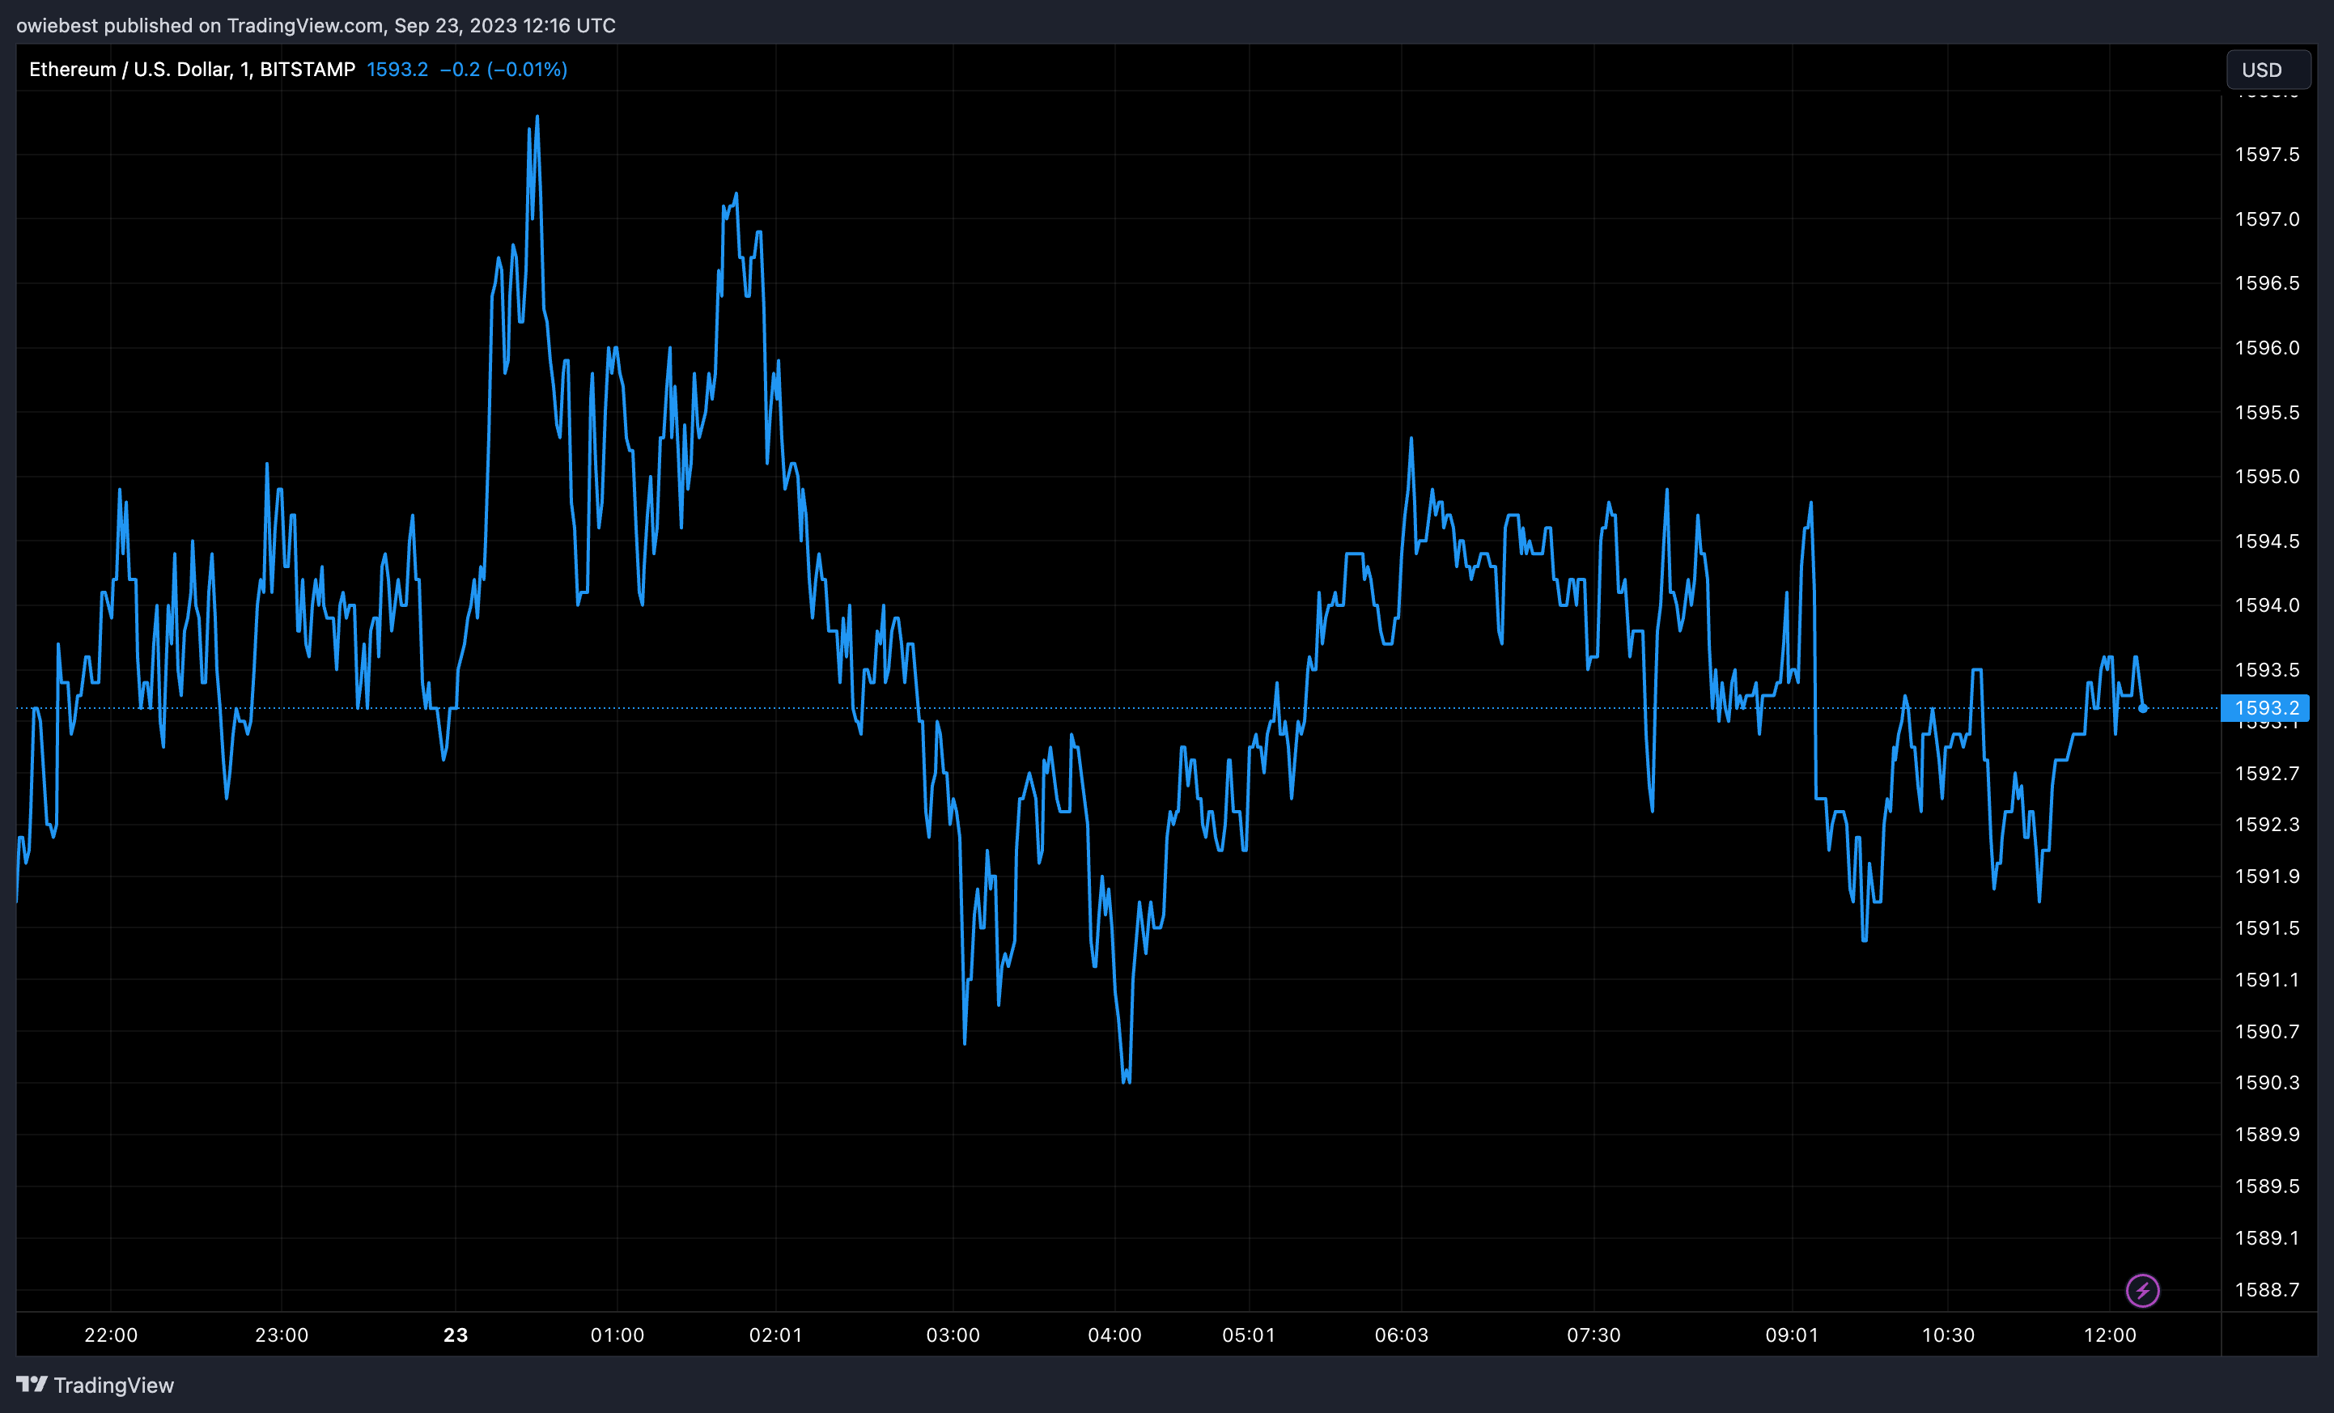Click the TradingView logo at bottom left
The image size is (2334, 1413).
coord(95,1385)
